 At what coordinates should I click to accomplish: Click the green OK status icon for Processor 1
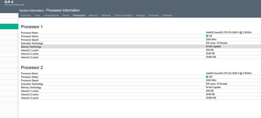(x=207, y=36)
